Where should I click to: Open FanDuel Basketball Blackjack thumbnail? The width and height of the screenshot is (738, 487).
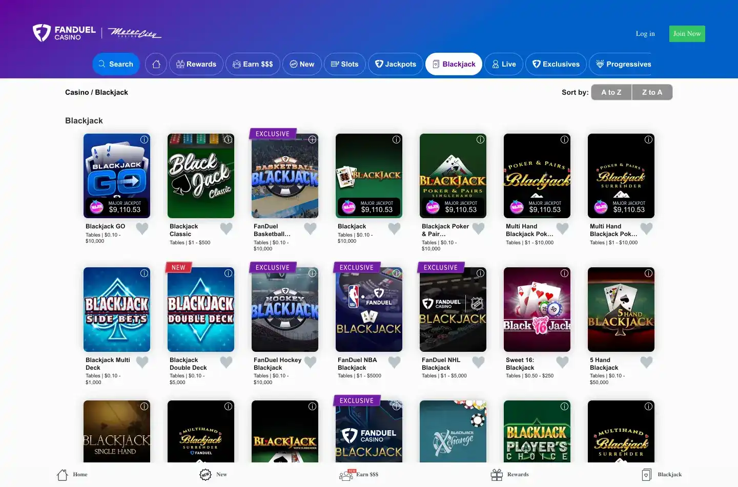pyautogui.click(x=285, y=176)
